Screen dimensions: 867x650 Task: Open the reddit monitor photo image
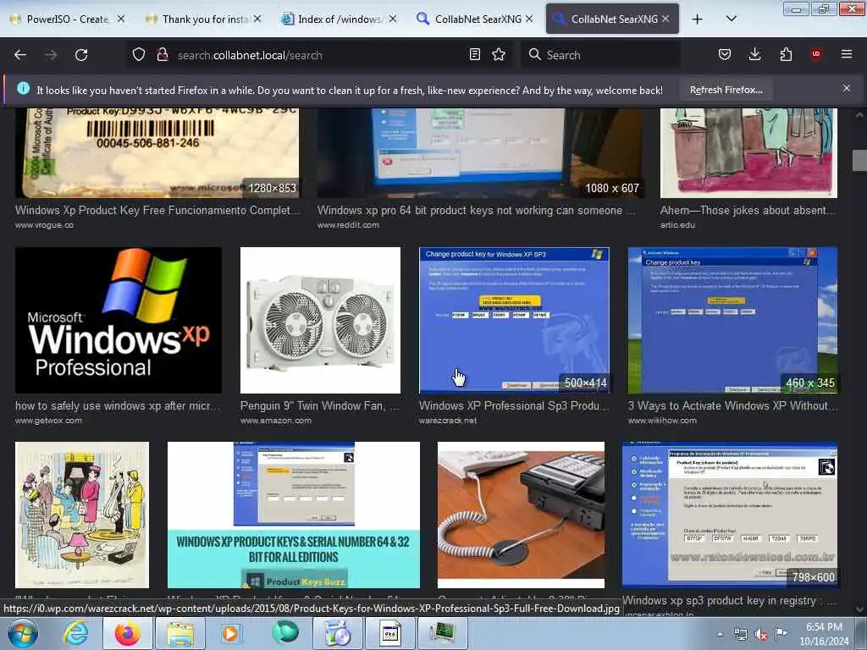pyautogui.click(x=480, y=153)
